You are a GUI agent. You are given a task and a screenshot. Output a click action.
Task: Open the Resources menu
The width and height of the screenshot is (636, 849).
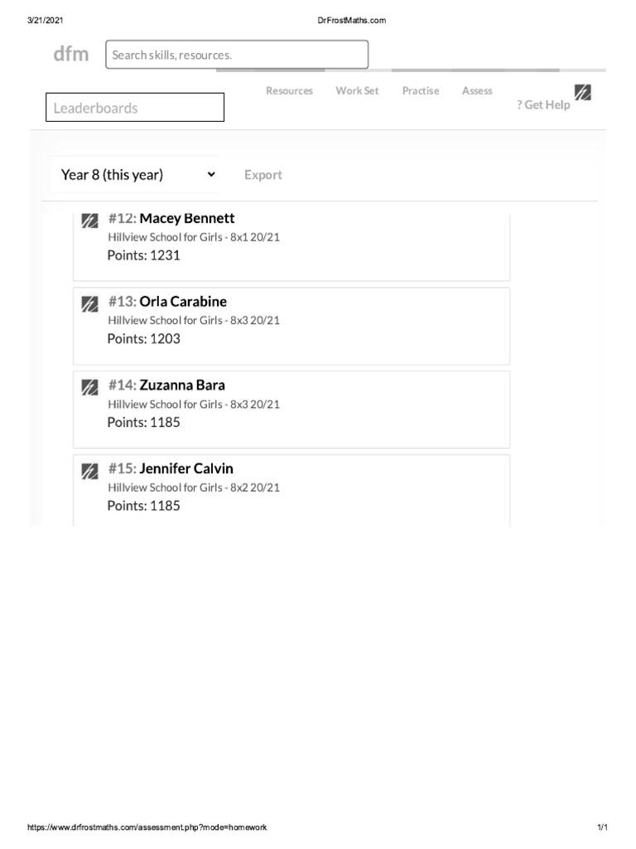(x=289, y=91)
